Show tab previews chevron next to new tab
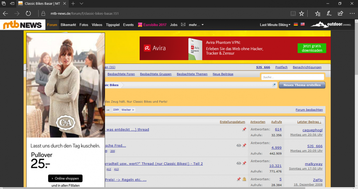 coord(81,4)
